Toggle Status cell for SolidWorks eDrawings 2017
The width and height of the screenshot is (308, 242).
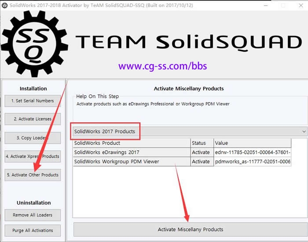click(x=201, y=152)
